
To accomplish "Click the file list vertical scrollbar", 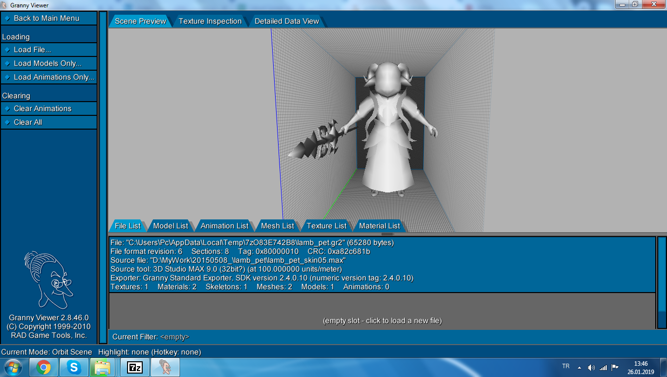I will coord(662,282).
